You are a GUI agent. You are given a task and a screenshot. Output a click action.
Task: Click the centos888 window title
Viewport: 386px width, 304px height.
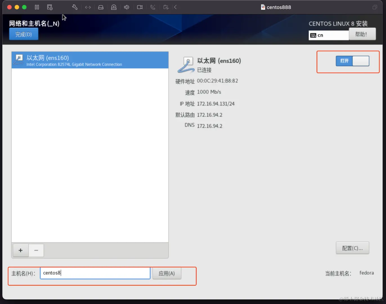coord(279,7)
